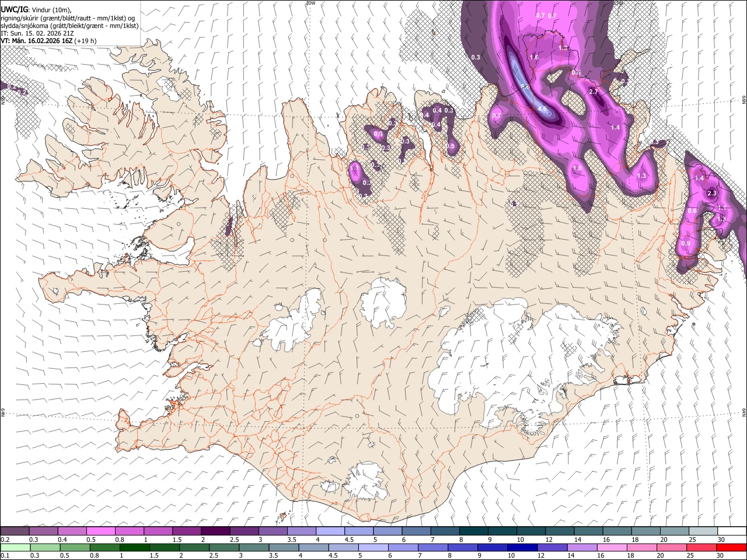Viewport: 747px width, 560px height.
Task: Select the dark teal 8–9 snow scale swatch
Action: point(473,531)
